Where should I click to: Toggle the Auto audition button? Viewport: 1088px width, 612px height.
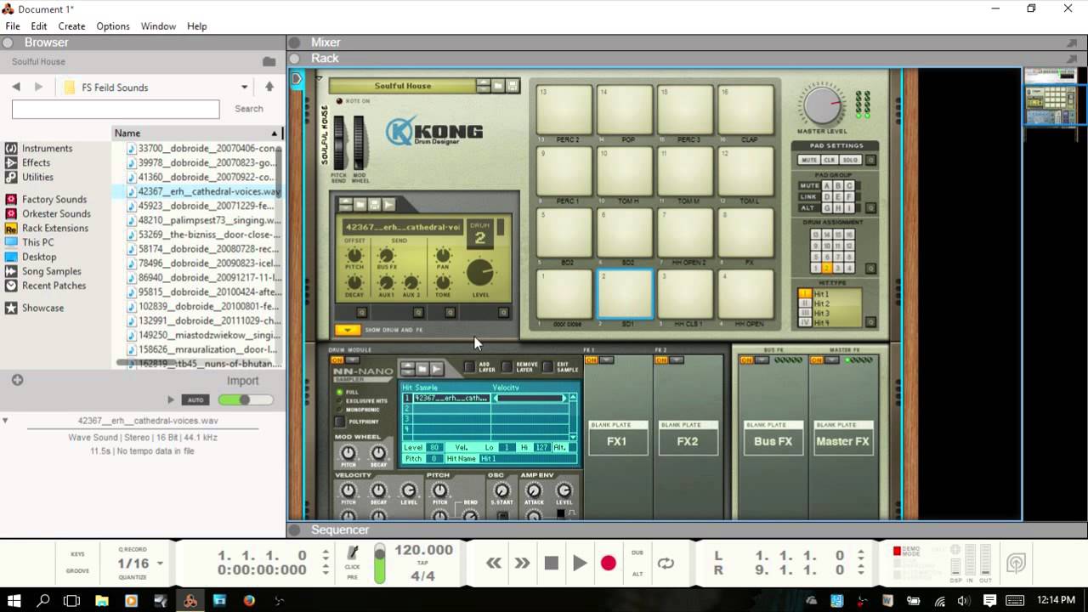tap(195, 399)
